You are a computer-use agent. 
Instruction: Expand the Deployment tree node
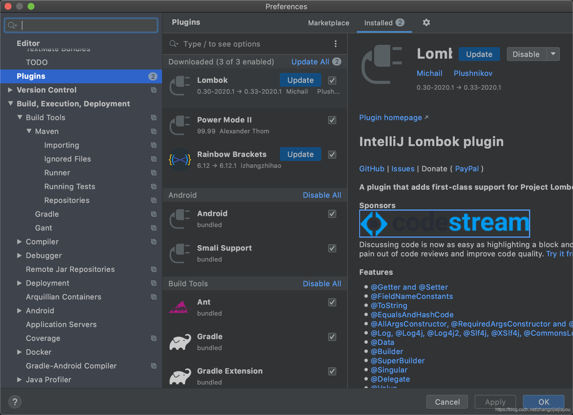click(20, 283)
